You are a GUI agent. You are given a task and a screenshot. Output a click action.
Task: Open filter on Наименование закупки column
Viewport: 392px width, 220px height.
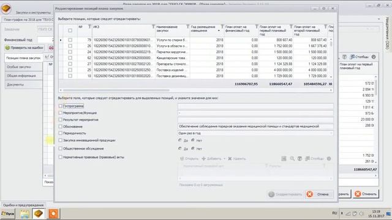(x=188, y=26)
